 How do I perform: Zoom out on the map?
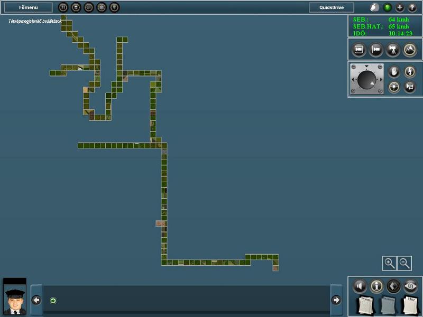[404, 263]
